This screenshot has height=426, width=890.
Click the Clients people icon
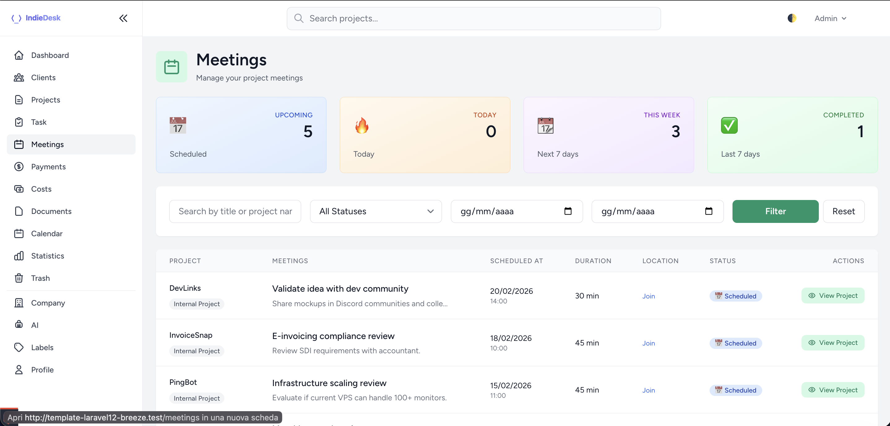click(19, 77)
